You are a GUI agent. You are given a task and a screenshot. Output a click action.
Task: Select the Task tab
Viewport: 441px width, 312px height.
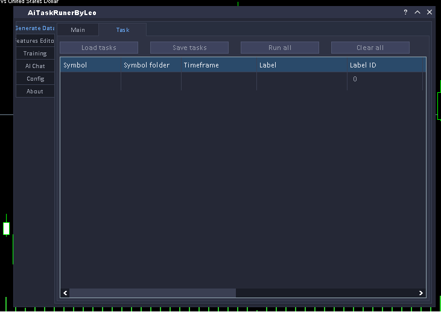pyautogui.click(x=122, y=30)
